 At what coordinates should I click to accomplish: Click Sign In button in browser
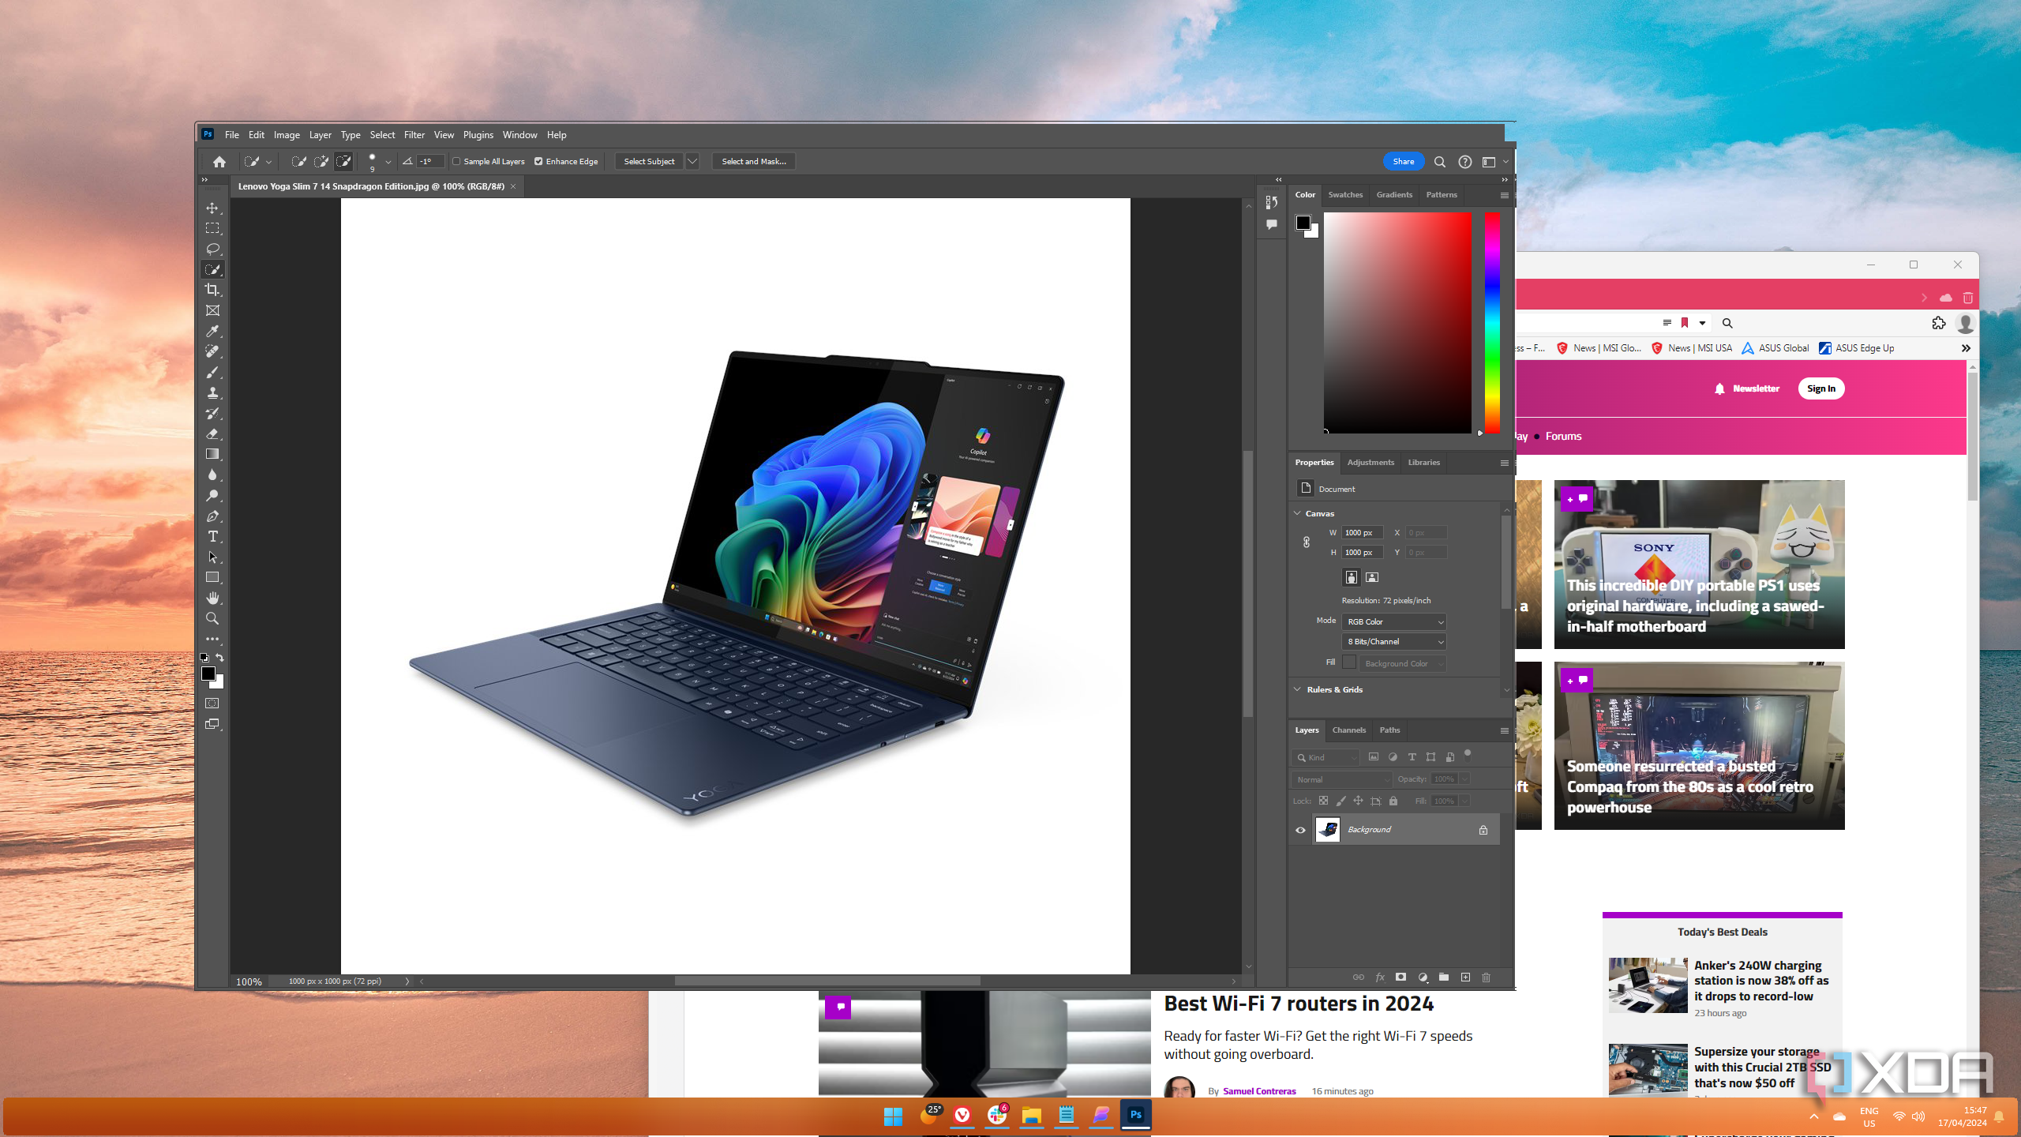point(1821,388)
